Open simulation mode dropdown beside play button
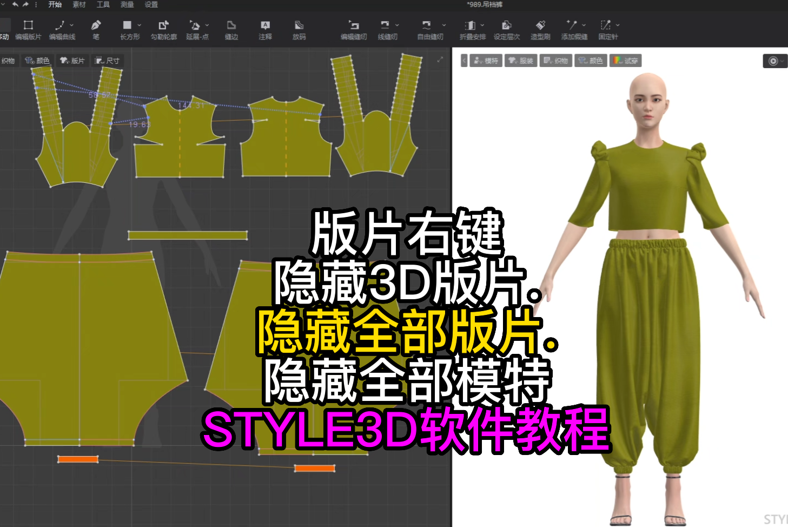The image size is (788, 527). tap(783, 61)
